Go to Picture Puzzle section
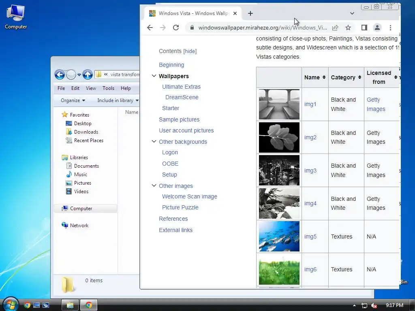The image size is (415, 311). 180,207
